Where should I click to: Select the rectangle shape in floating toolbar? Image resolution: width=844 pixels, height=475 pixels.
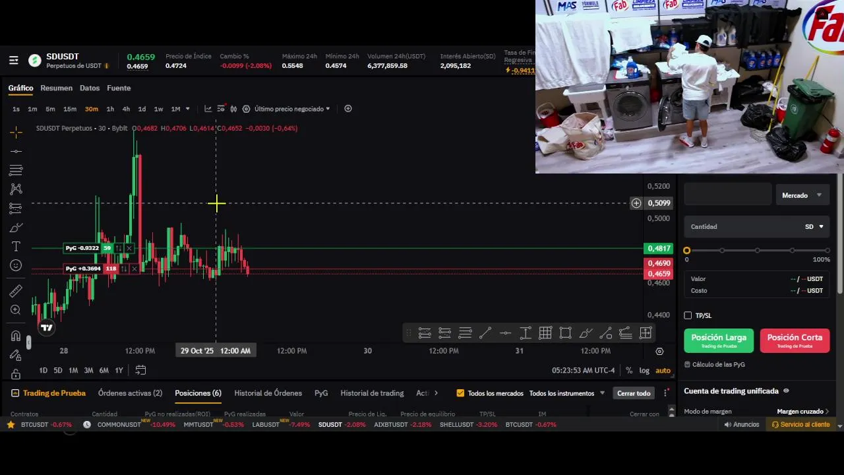pos(566,333)
